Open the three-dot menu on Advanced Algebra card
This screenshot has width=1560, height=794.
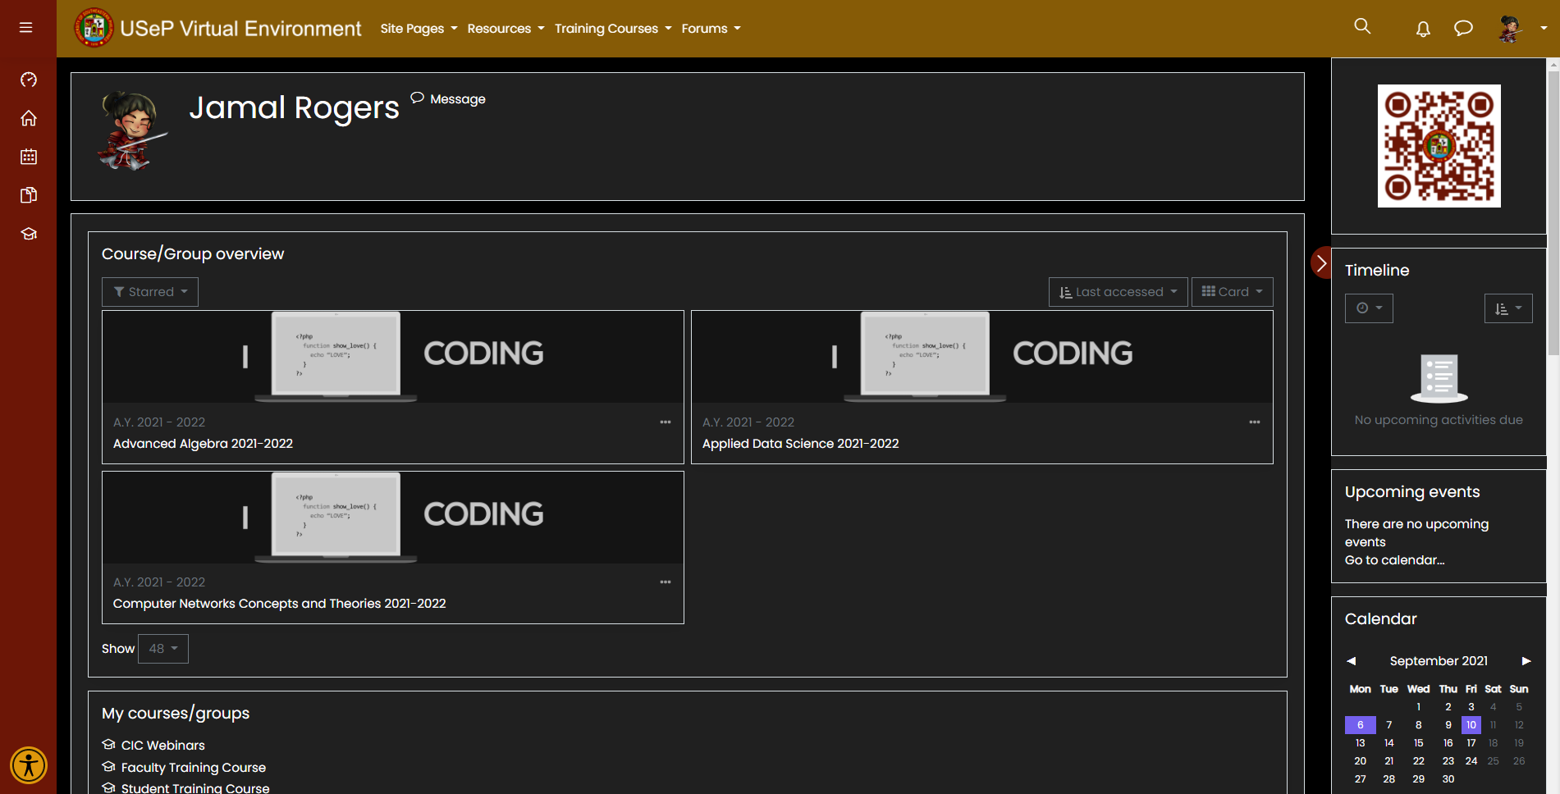coord(665,422)
